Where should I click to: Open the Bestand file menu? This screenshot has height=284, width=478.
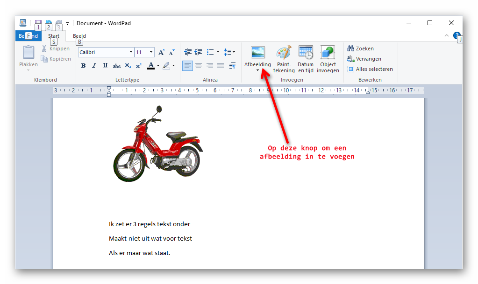[28, 36]
